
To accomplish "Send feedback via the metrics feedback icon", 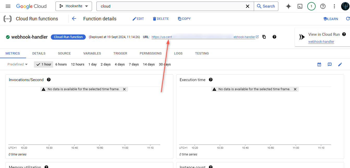I will [x=330, y=64].
